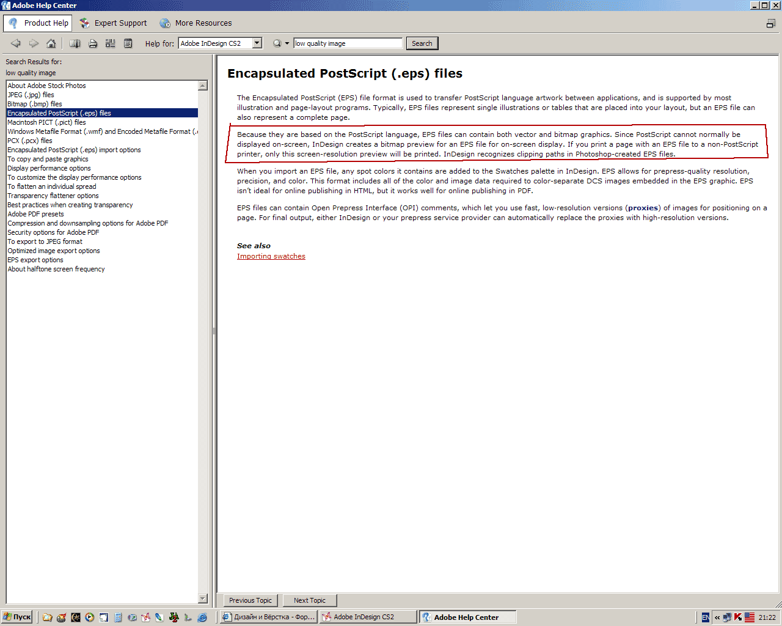
Task: Go to the Next Topic
Action: (310, 600)
